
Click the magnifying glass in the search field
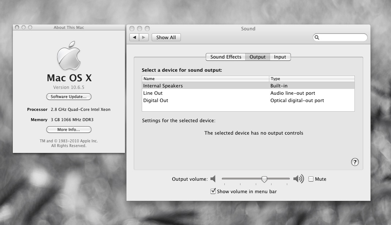coord(318,37)
